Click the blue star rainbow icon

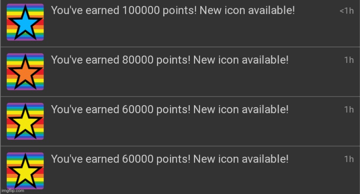coord(25,22)
